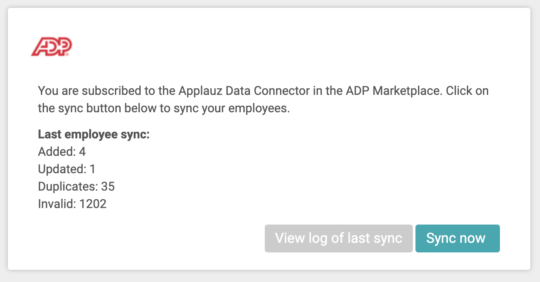Select the "Updated: 1" line

66,169
